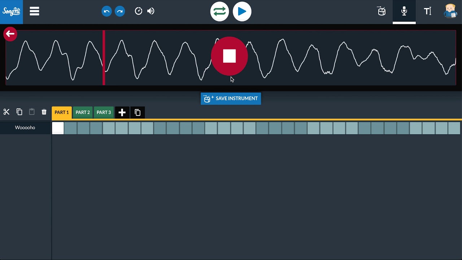Open the user avatar profile
The image size is (462, 260).
tap(450, 11)
